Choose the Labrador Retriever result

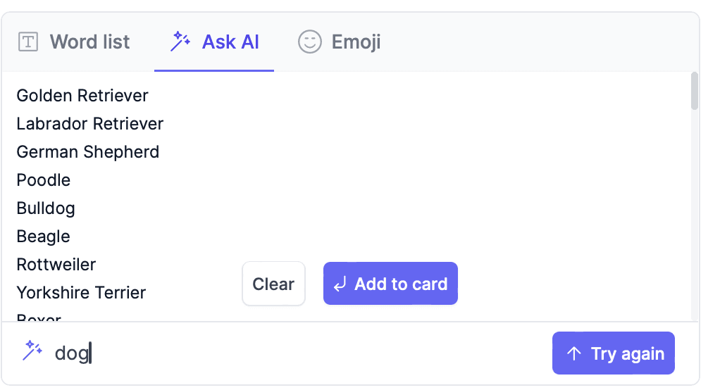90,124
